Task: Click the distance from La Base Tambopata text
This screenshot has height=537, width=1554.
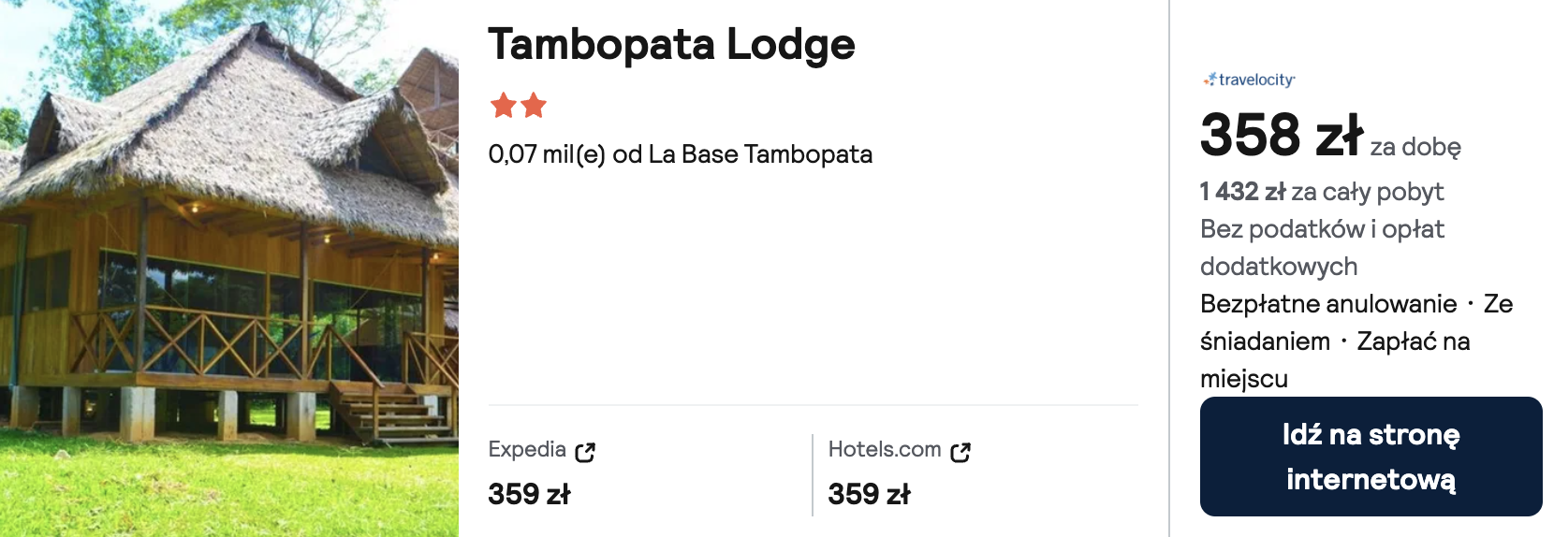Action: pos(681,154)
